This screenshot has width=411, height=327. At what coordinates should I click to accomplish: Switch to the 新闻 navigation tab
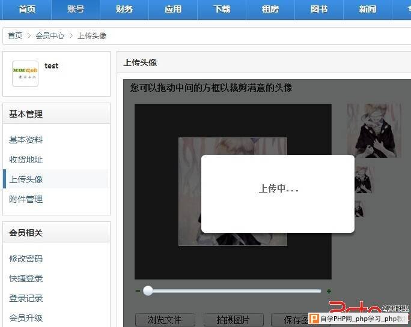pyautogui.click(x=368, y=10)
